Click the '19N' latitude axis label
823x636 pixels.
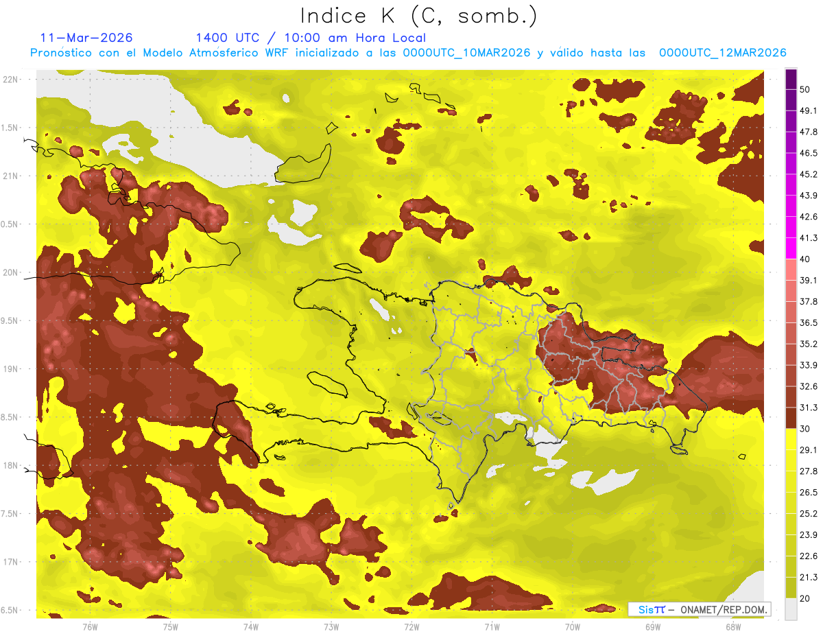(x=11, y=369)
